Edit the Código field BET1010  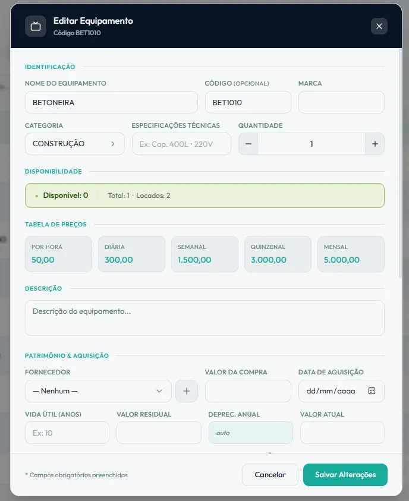248,102
